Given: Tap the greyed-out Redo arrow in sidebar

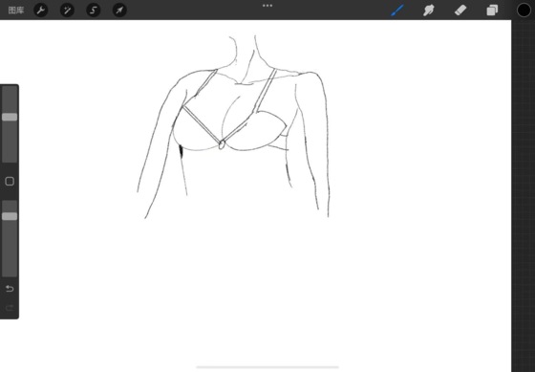Looking at the screenshot, I should point(10,308).
